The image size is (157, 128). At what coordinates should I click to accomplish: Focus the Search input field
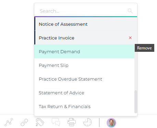[x=83, y=11]
